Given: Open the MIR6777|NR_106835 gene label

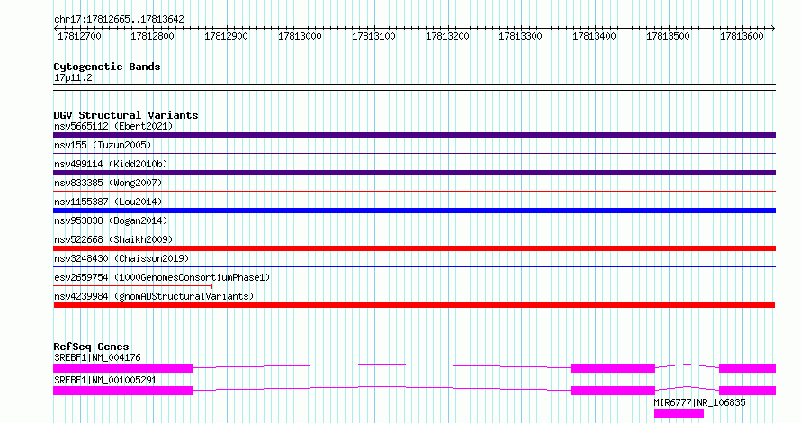Looking at the screenshot, I should point(699,402).
